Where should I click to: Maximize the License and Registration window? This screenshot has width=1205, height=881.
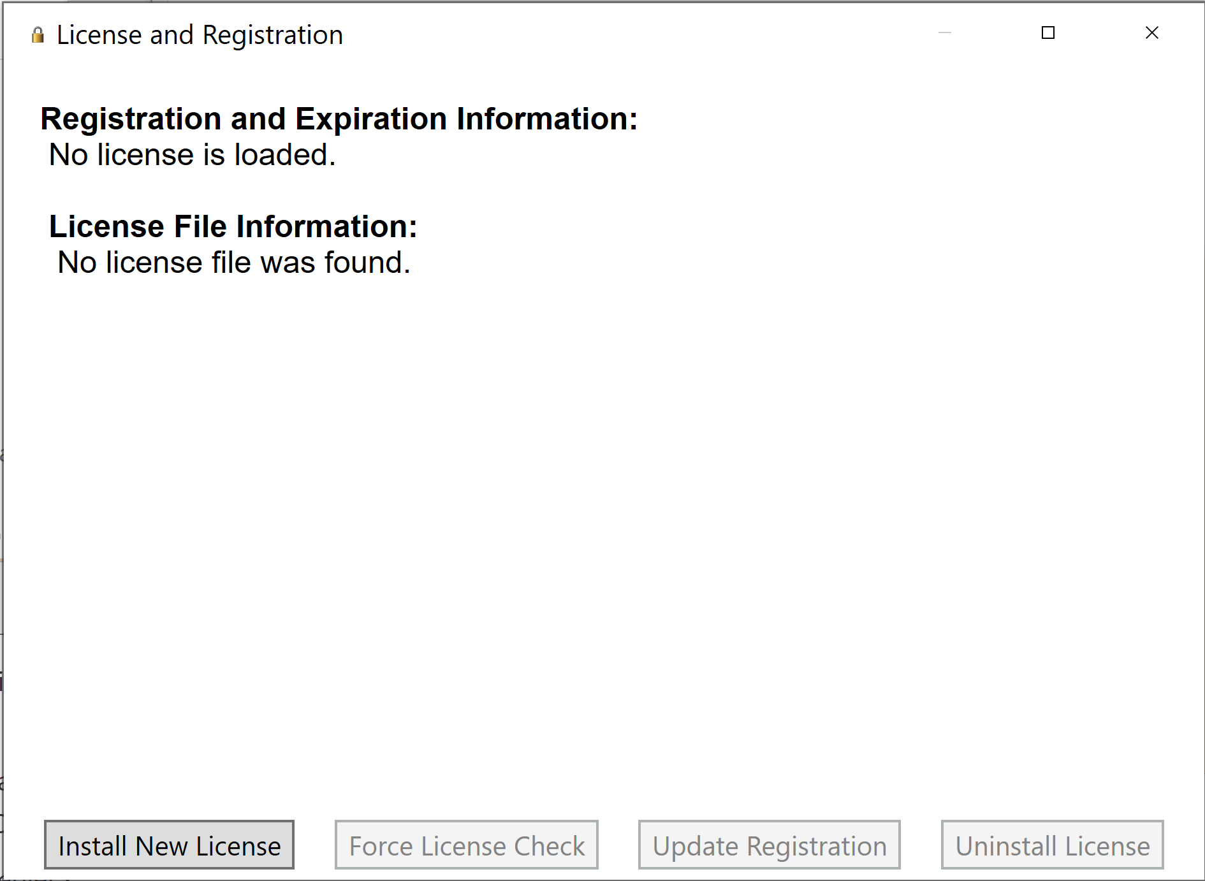point(1048,33)
